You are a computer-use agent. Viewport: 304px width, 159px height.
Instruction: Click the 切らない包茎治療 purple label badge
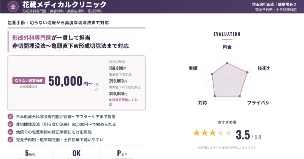(29, 81)
